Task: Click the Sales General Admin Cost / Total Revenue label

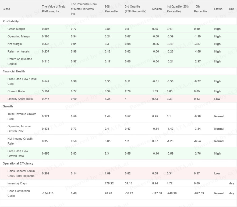Action: tap(21, 173)
